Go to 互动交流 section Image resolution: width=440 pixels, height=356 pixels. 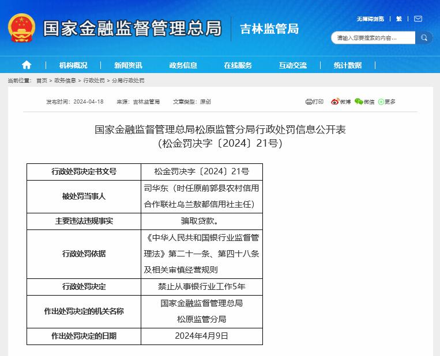(x=293, y=65)
